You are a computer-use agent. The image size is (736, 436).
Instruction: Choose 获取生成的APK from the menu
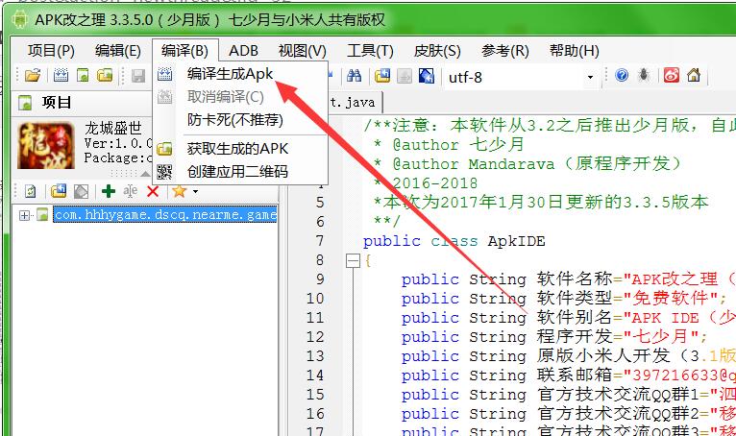[x=237, y=149]
